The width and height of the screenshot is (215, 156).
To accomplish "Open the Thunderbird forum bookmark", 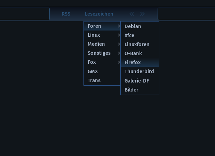I will pos(139,71).
